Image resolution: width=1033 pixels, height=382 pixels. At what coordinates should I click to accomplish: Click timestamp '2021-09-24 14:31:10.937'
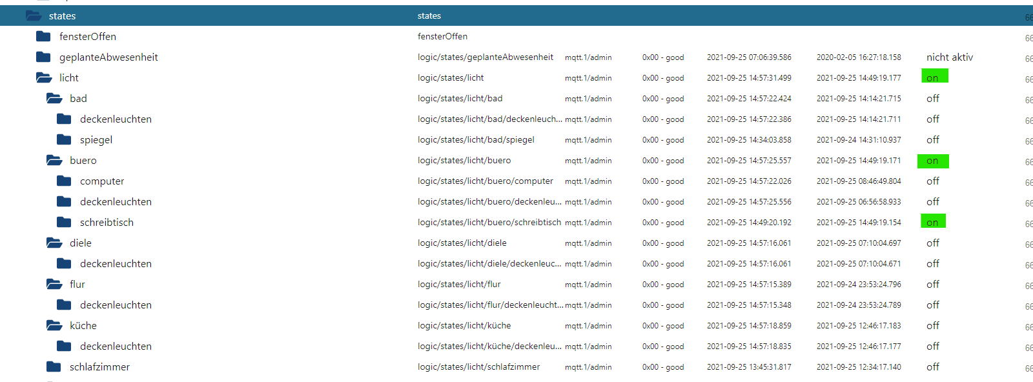click(x=859, y=140)
